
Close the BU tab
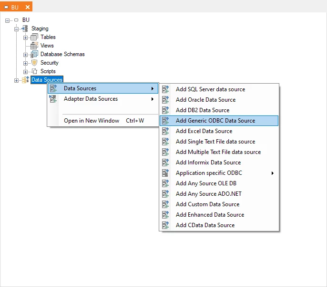coord(28,7)
